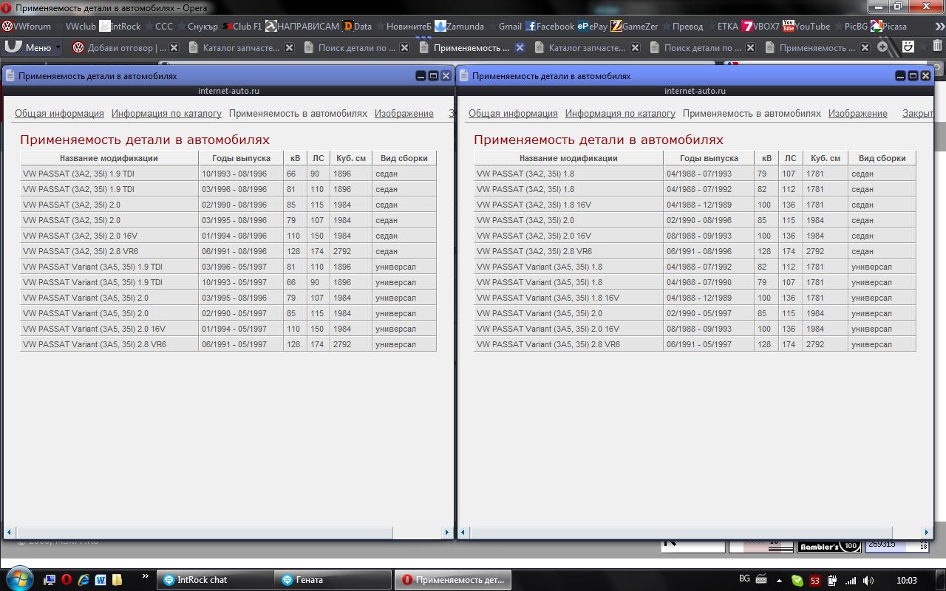Open the VWforum bookmark icon
Screen dimensions: 946x591
click(x=7, y=26)
